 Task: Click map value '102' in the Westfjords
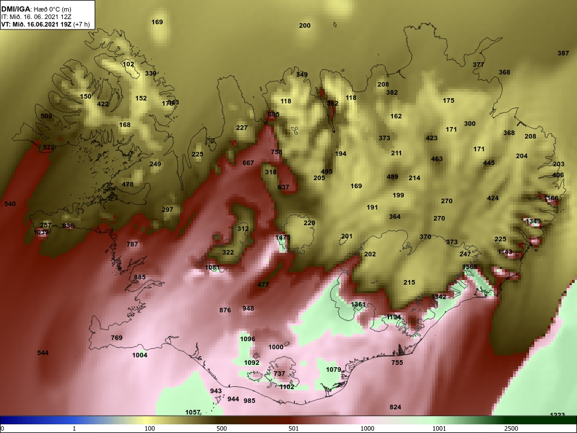[x=129, y=64]
